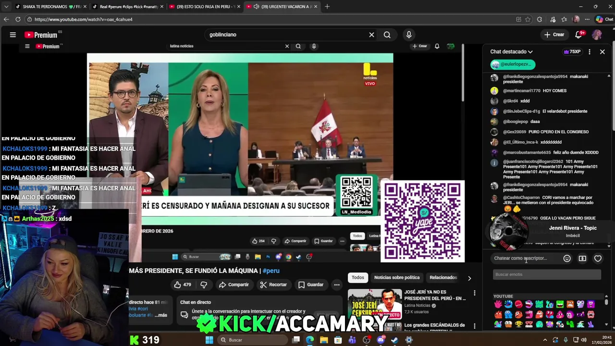Start voice search with microphone icon
615x346 pixels.
(409, 35)
